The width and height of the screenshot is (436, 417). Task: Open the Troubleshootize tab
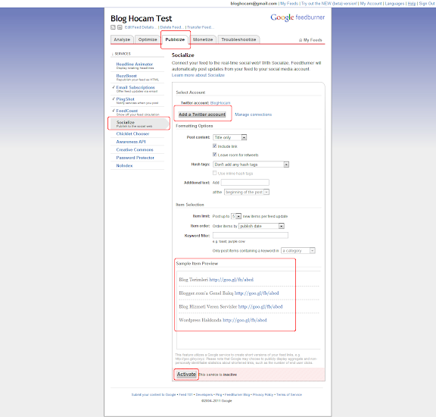(x=238, y=39)
